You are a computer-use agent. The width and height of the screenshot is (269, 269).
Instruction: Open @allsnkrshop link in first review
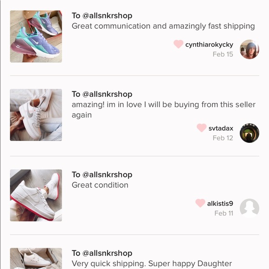click(107, 16)
